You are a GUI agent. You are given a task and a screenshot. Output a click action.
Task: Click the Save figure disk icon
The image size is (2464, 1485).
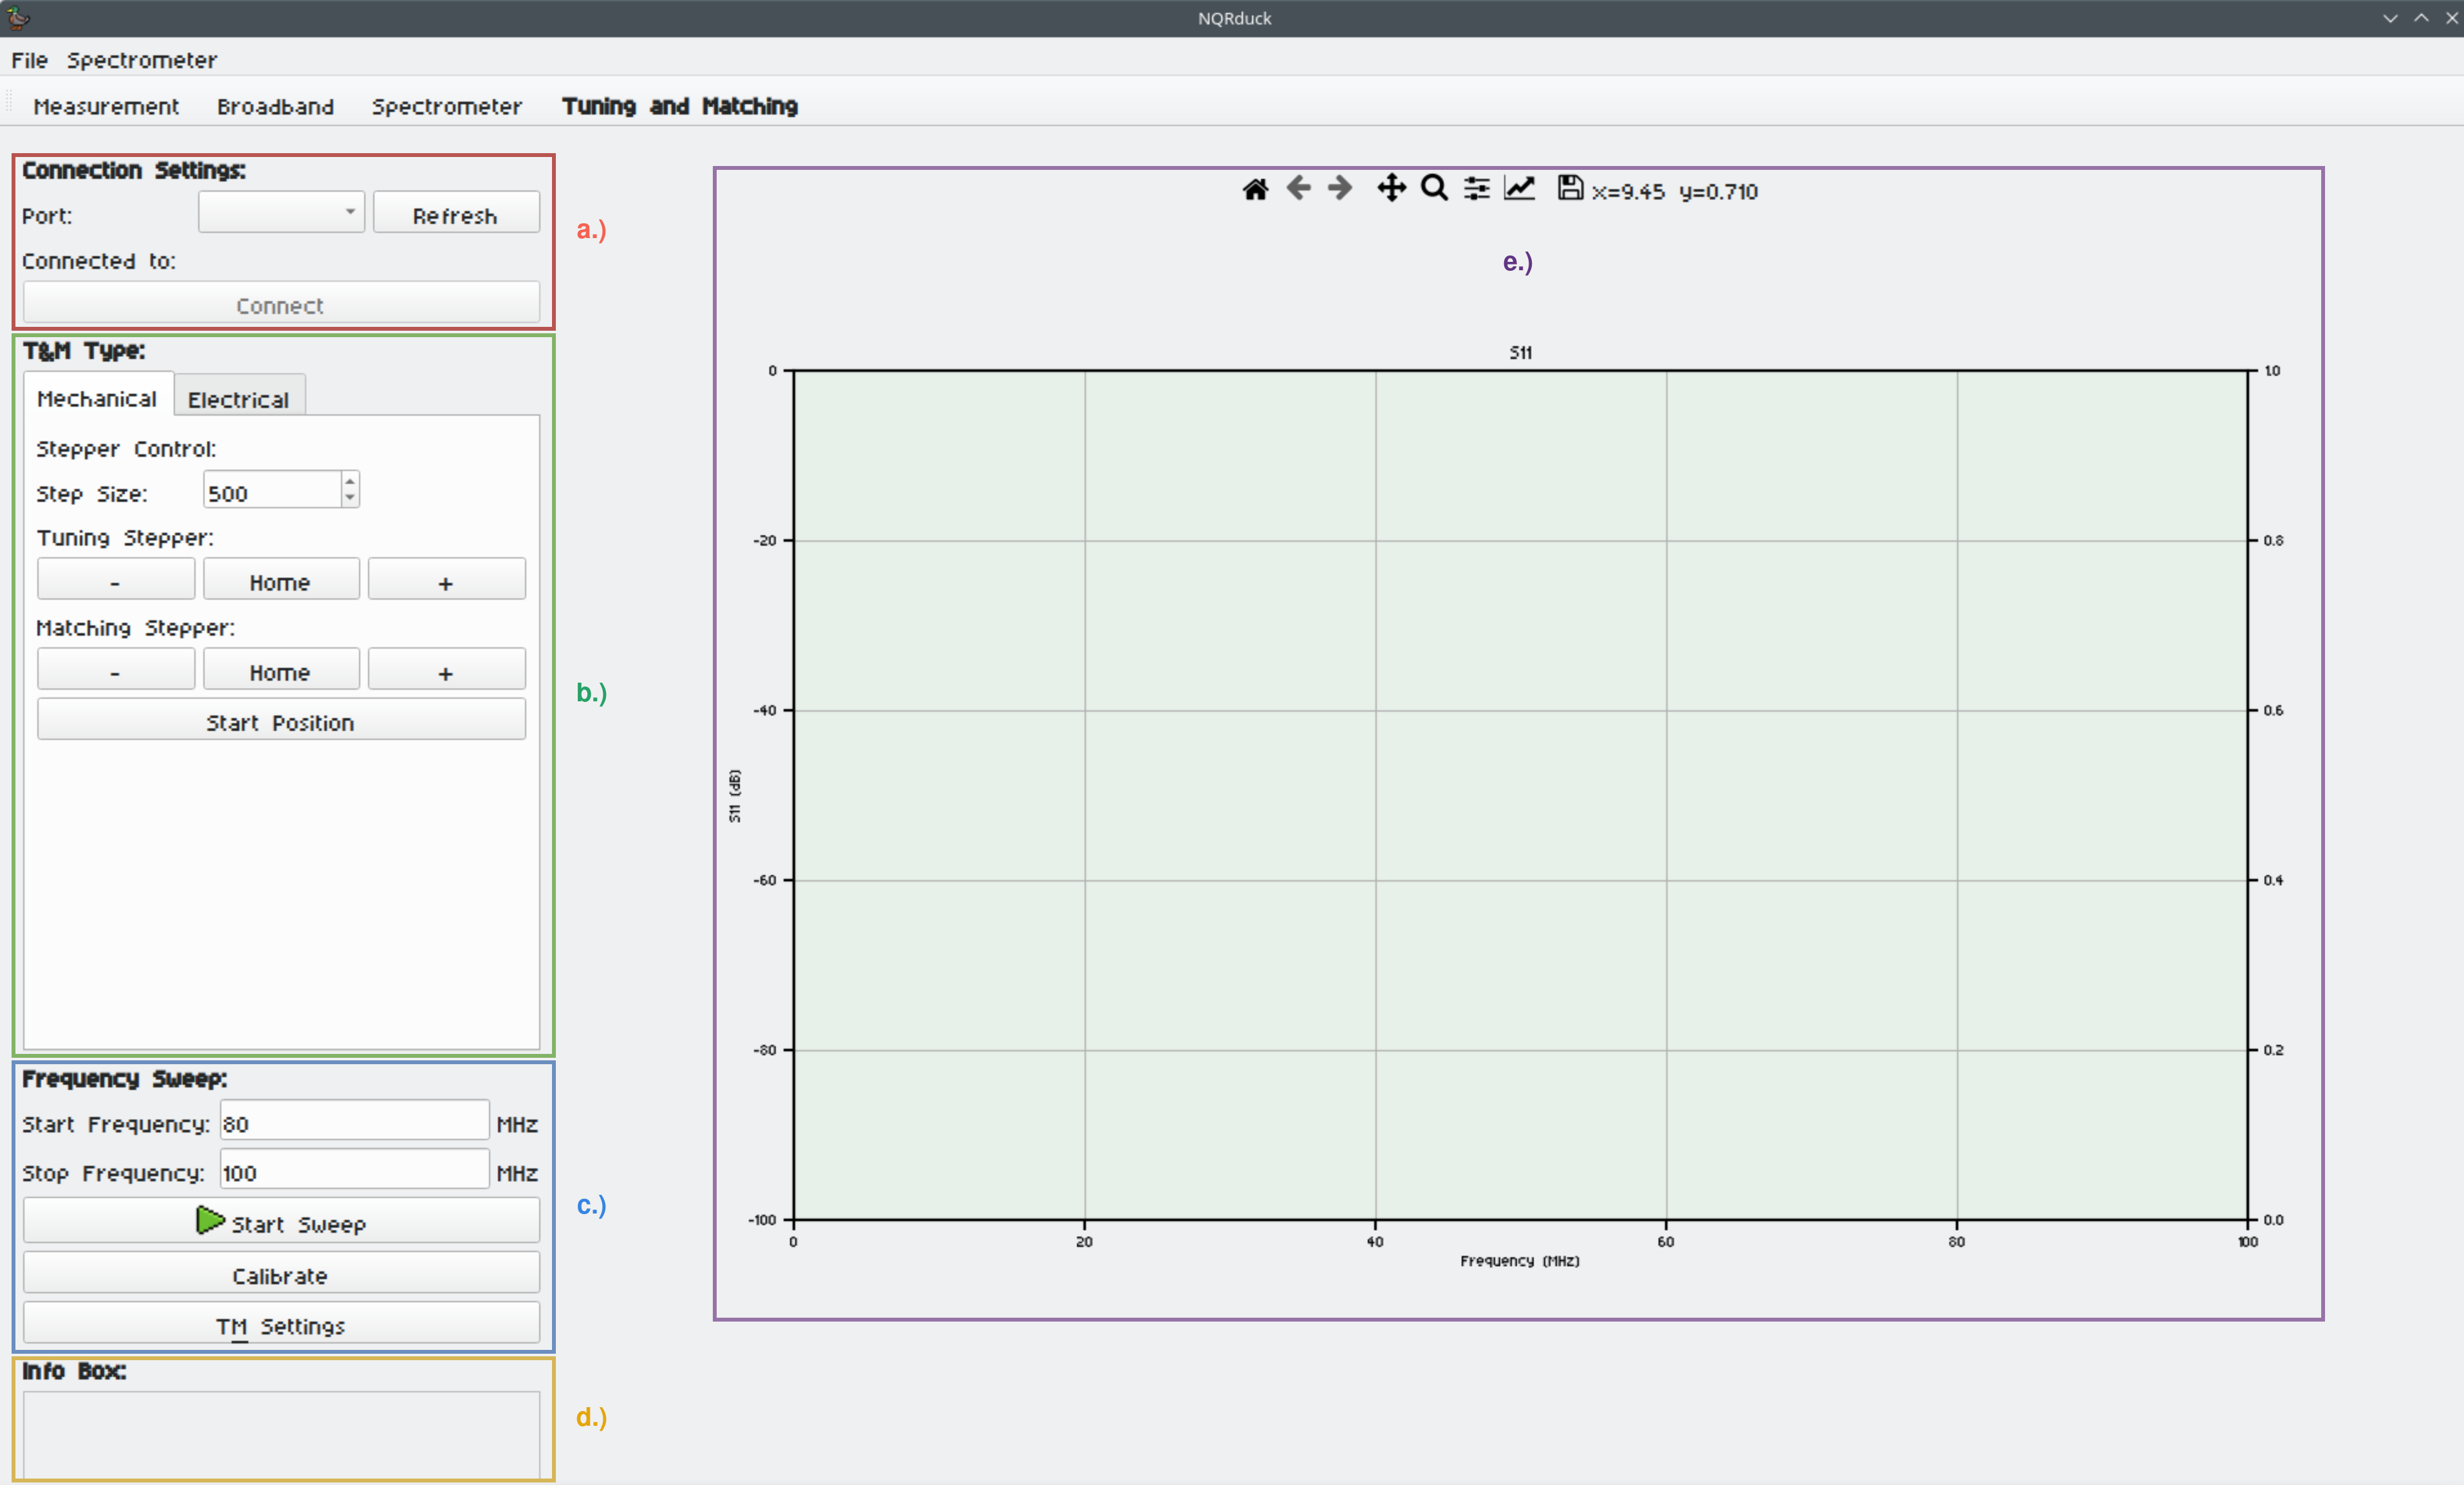(1569, 188)
